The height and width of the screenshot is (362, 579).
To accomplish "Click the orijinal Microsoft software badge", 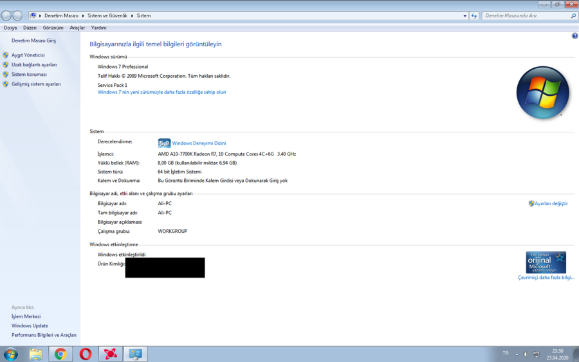I will [546, 262].
